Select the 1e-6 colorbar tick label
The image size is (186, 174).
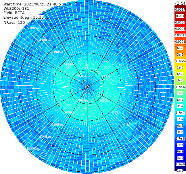coord(180,93)
